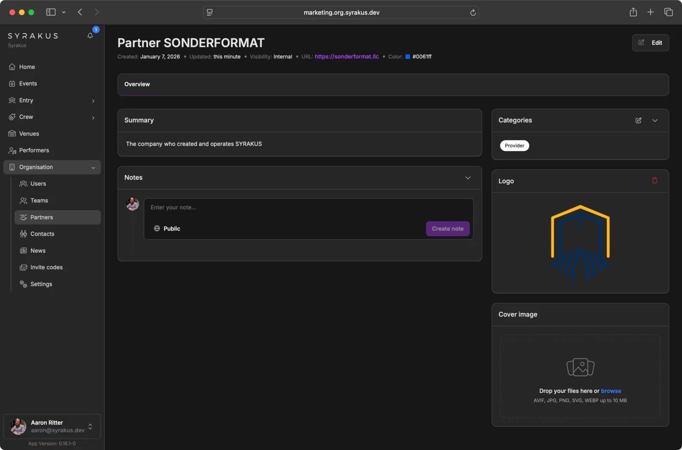Select Contacts under Organisation
This screenshot has height=450, width=682.
[x=42, y=234]
